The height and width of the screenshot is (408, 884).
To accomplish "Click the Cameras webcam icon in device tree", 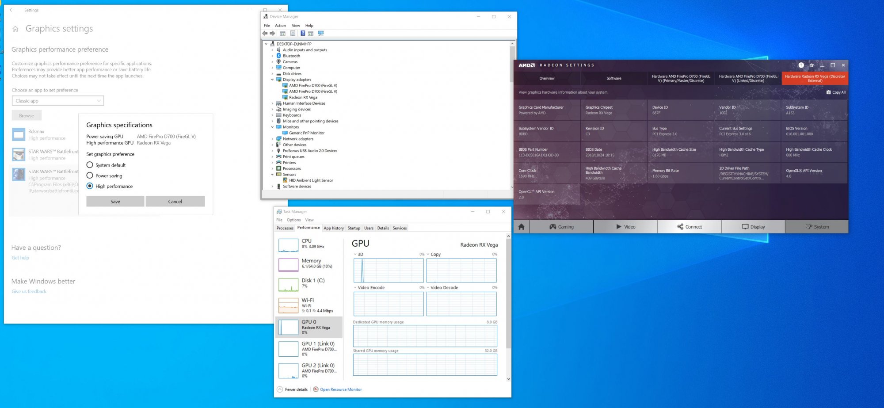I will tap(278, 62).
